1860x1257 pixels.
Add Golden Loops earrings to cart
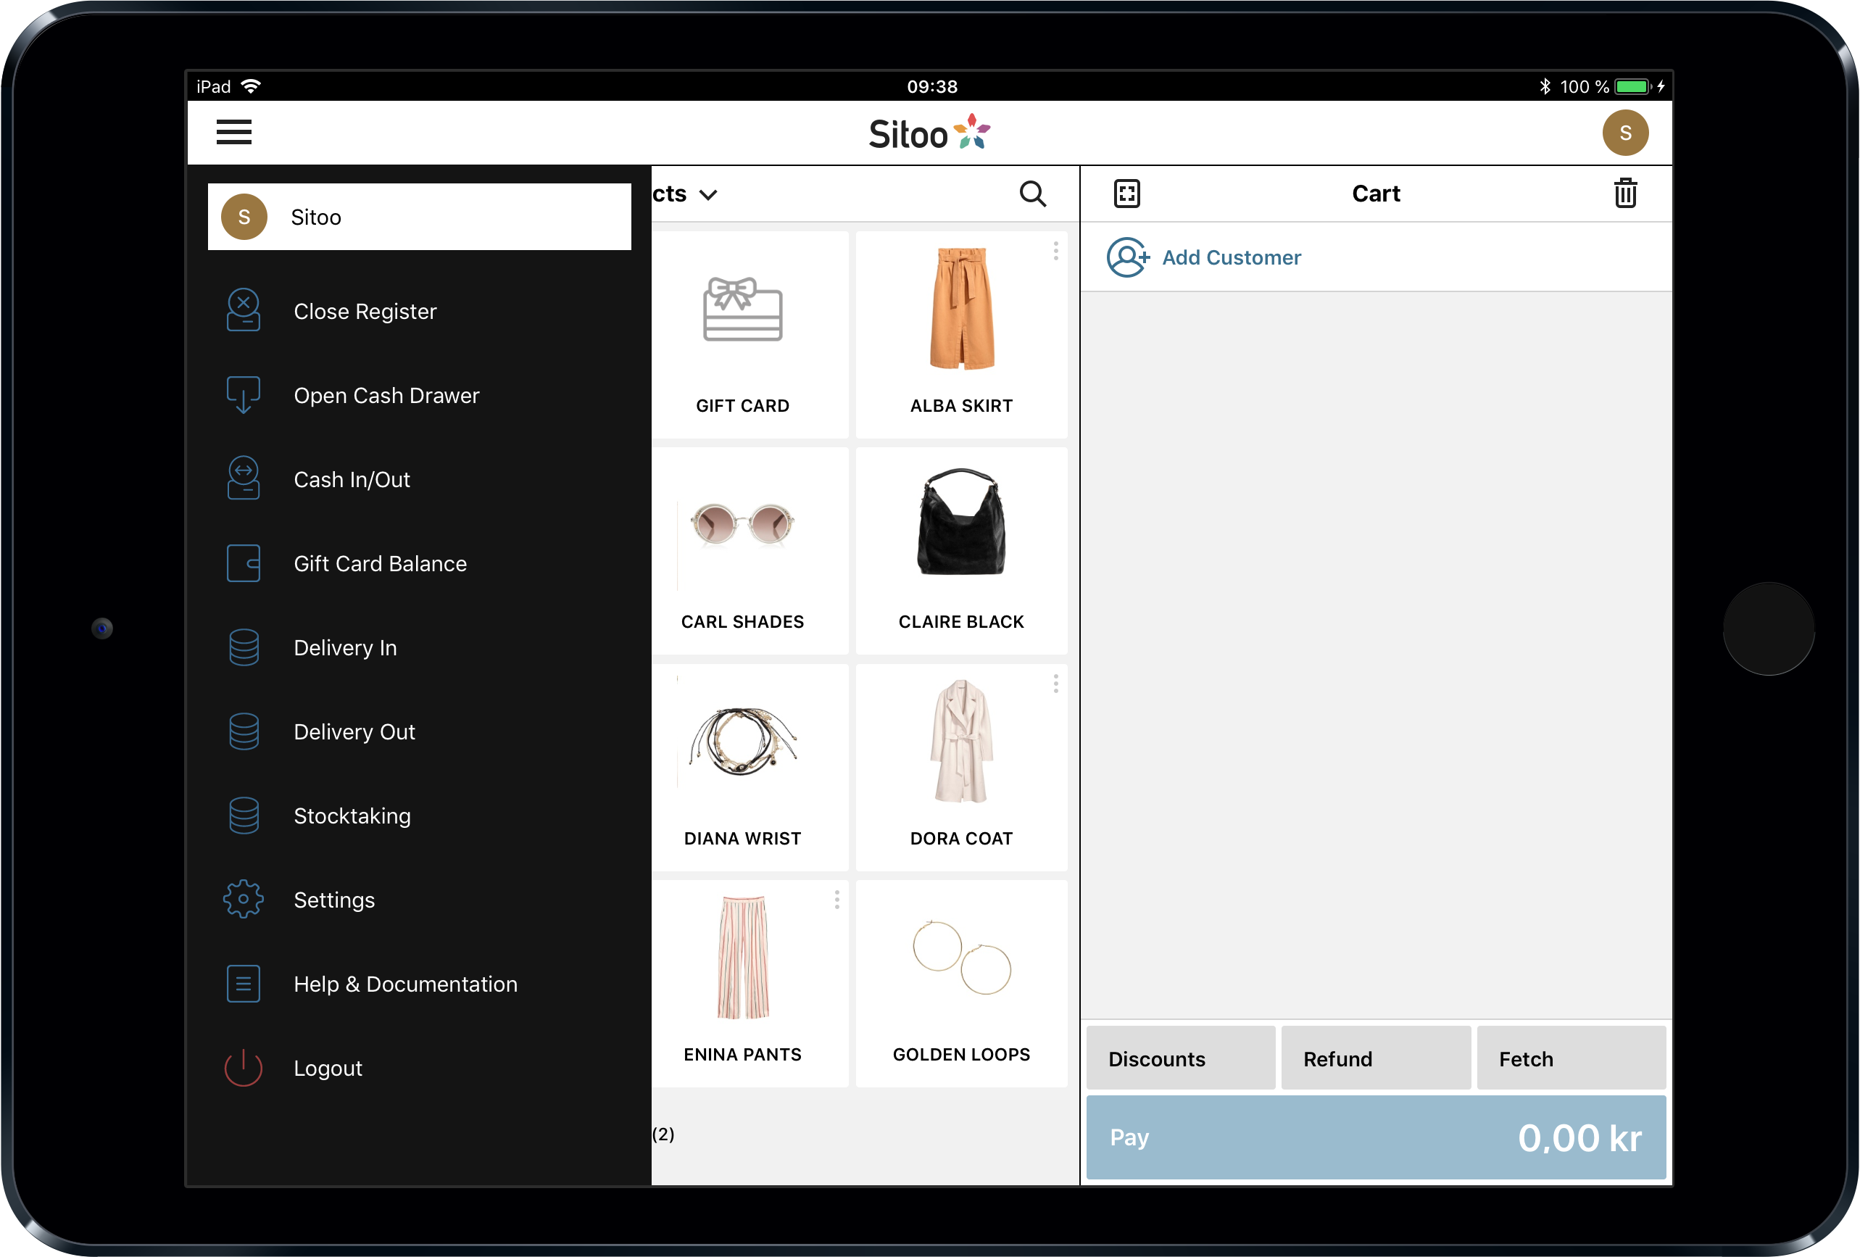pyautogui.click(x=961, y=984)
